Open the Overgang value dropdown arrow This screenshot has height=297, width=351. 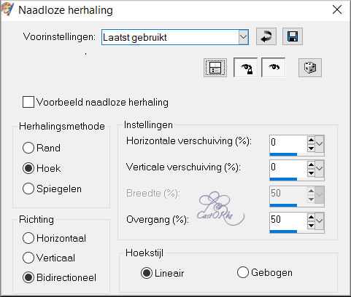click(320, 221)
